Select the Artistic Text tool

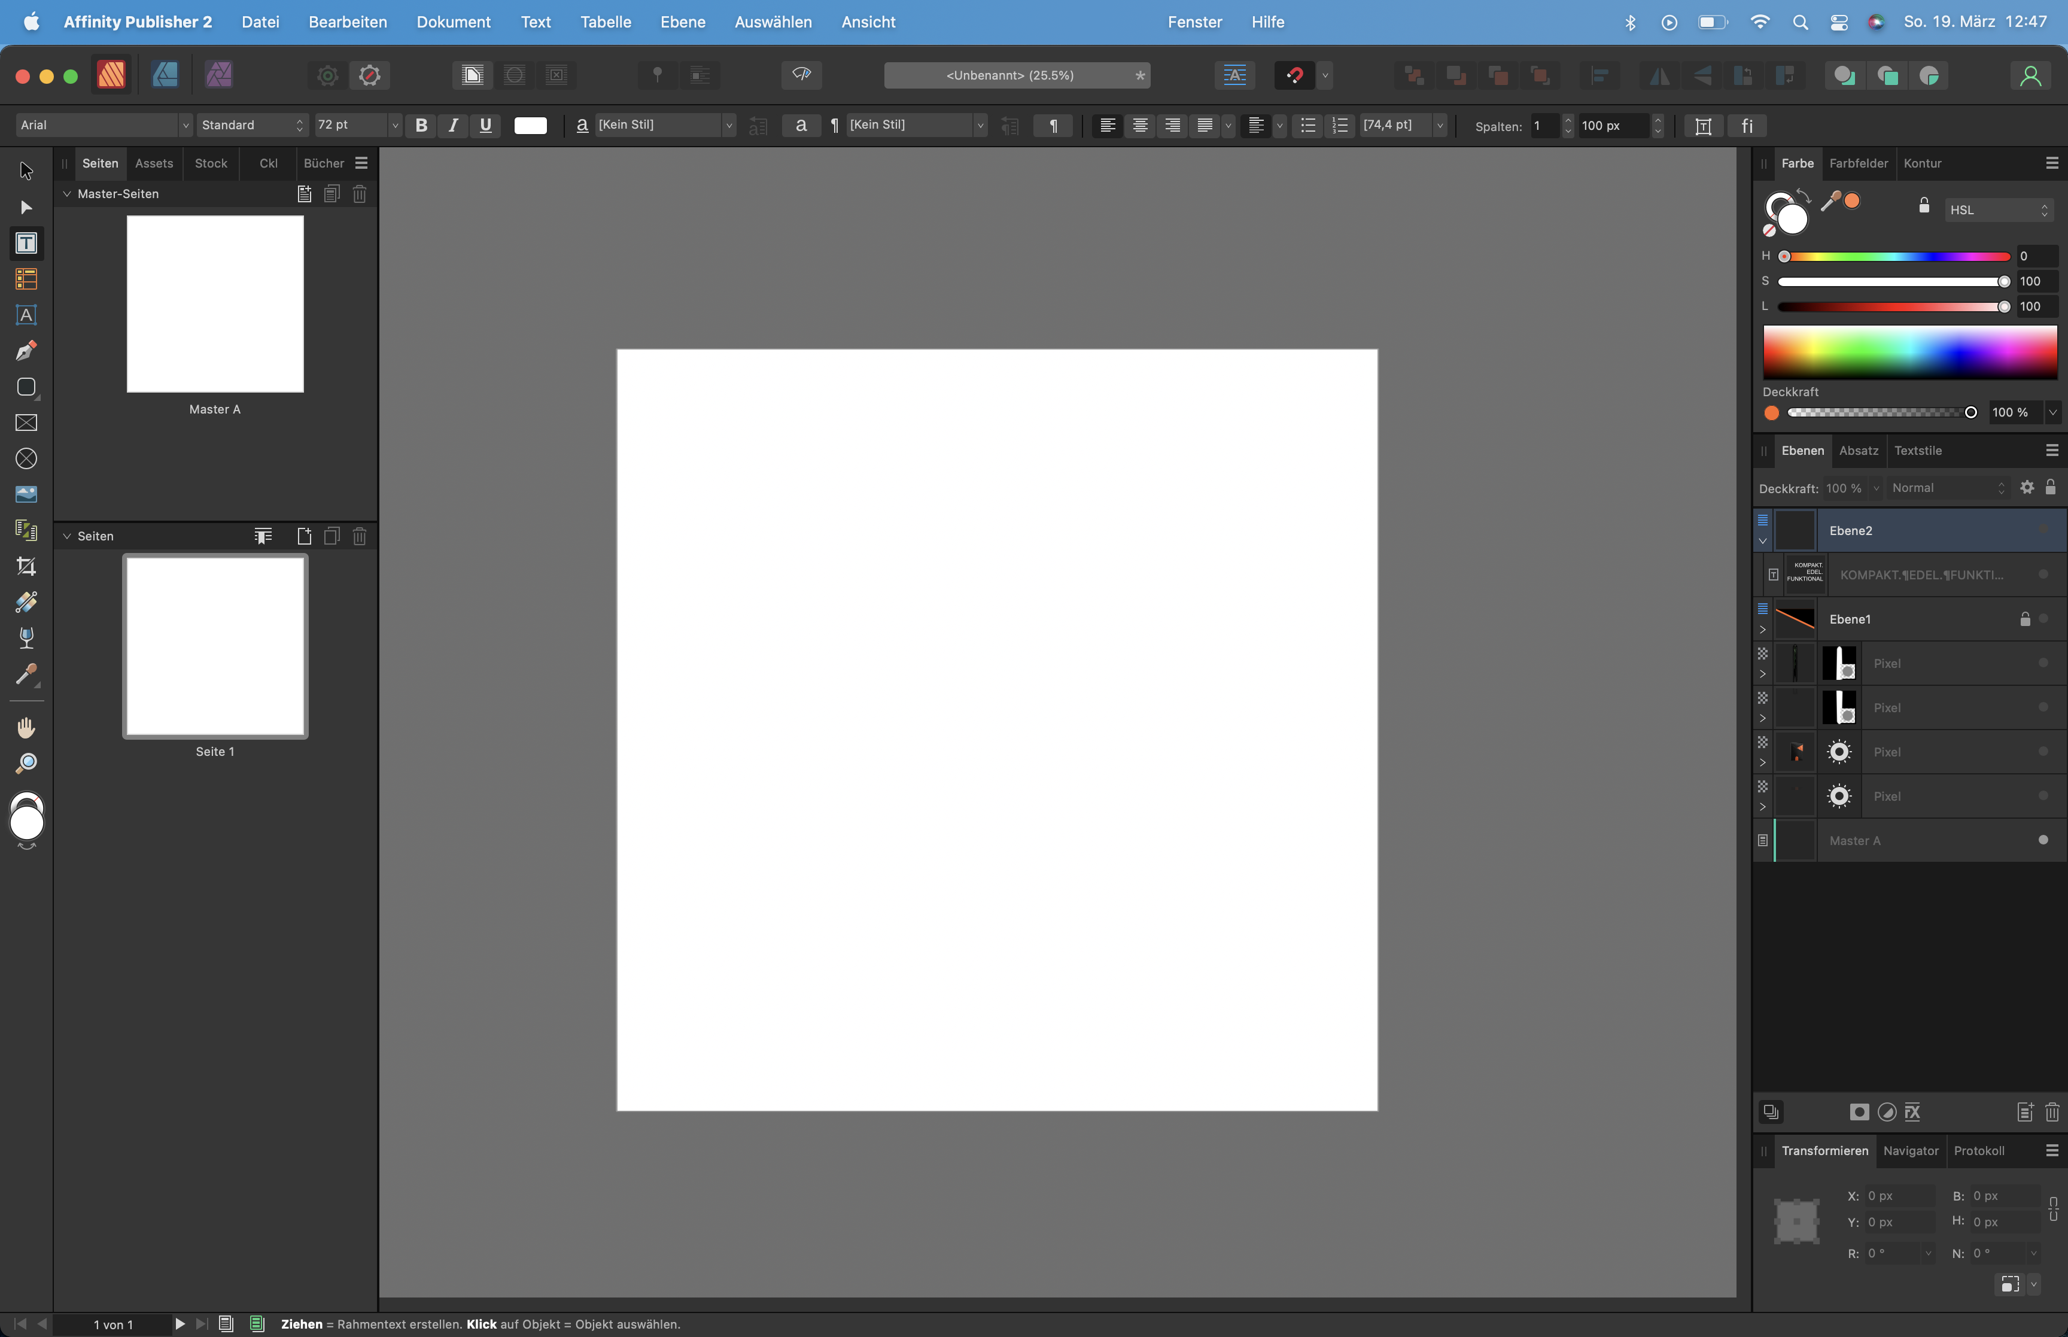(x=26, y=315)
